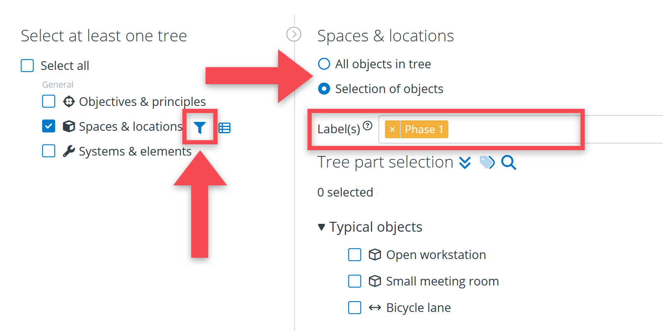Click inside the Label(s) input field
Image resolution: width=663 pixels, height=331 pixels.
[514, 130]
